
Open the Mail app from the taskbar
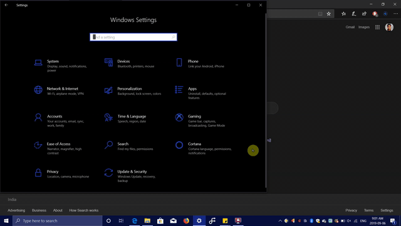tap(173, 220)
